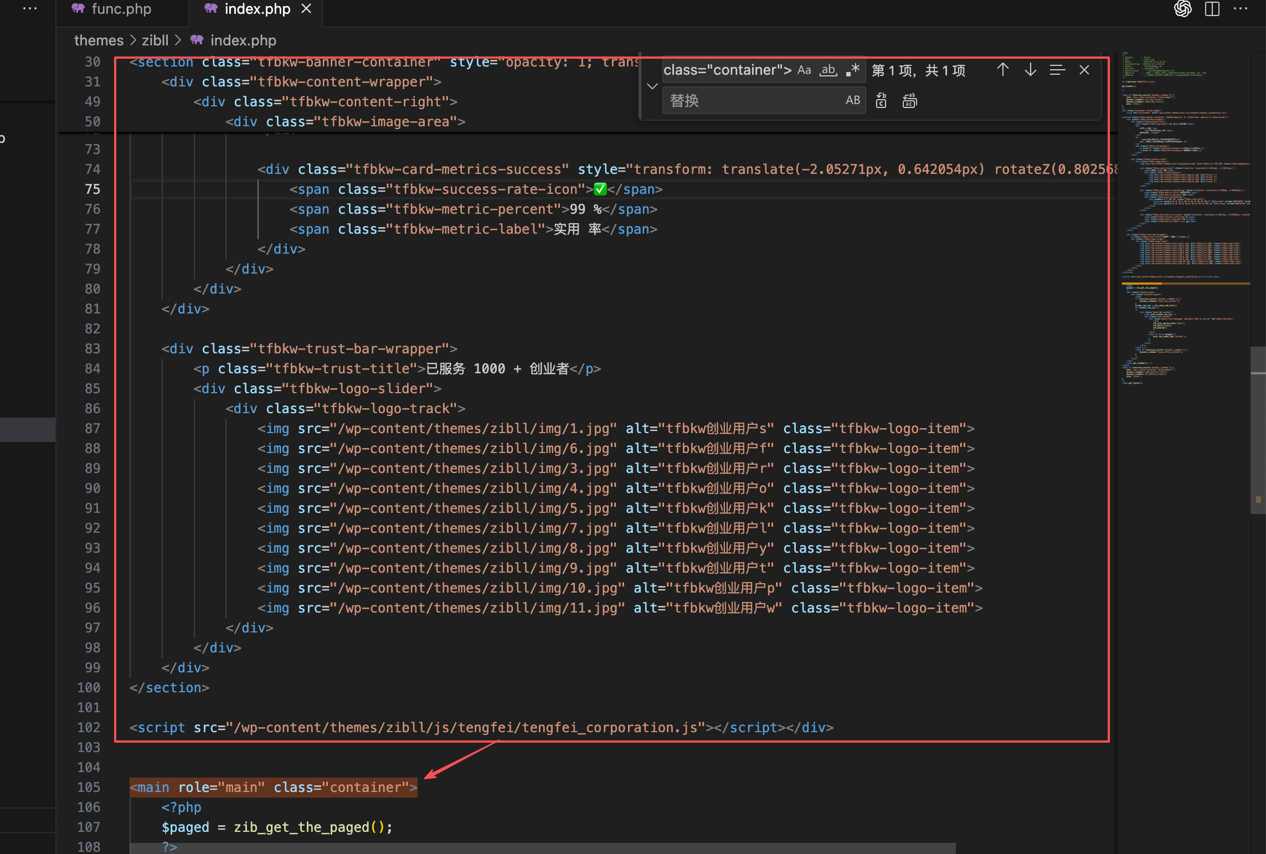This screenshot has width=1266, height=854.
Task: Click Replace single match icon
Action: pyautogui.click(x=881, y=101)
